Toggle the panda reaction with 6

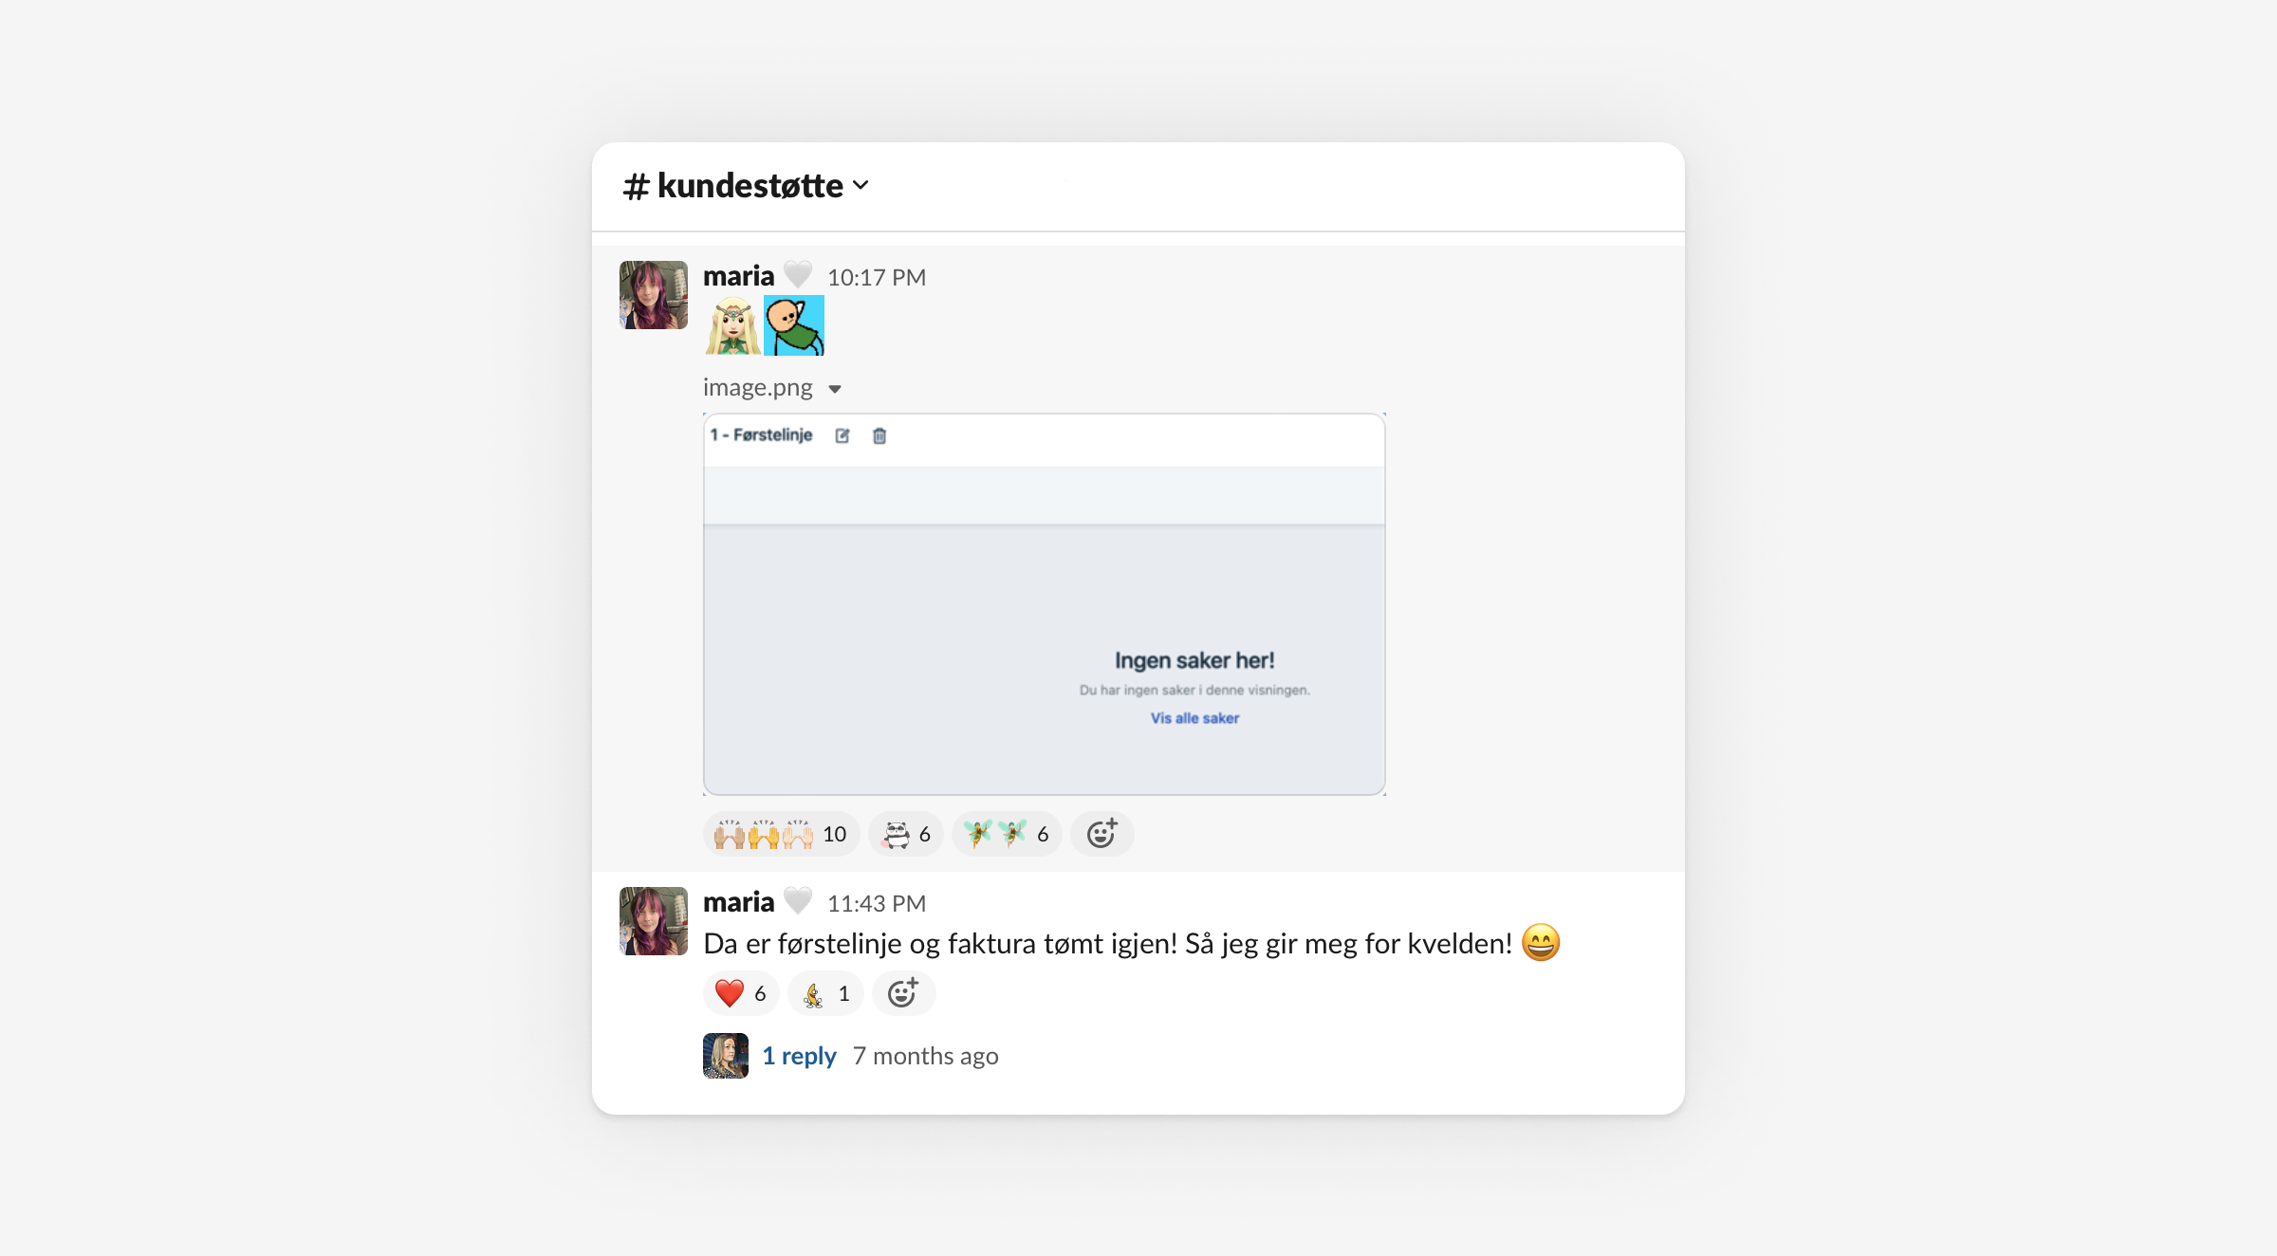click(x=906, y=834)
